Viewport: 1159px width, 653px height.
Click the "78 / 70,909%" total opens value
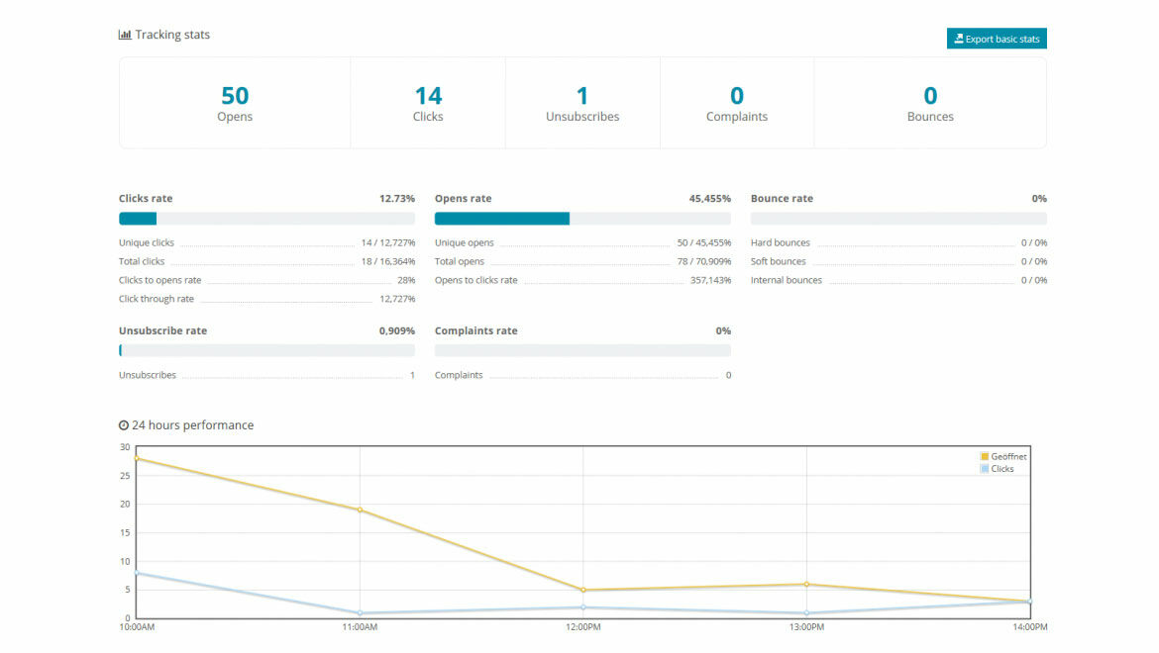tap(704, 261)
